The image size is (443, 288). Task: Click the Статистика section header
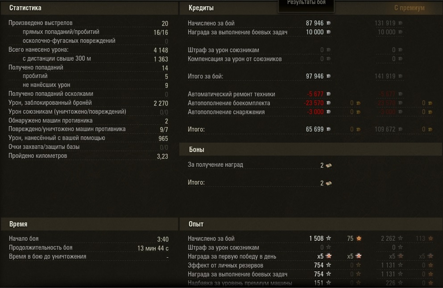click(x=25, y=8)
